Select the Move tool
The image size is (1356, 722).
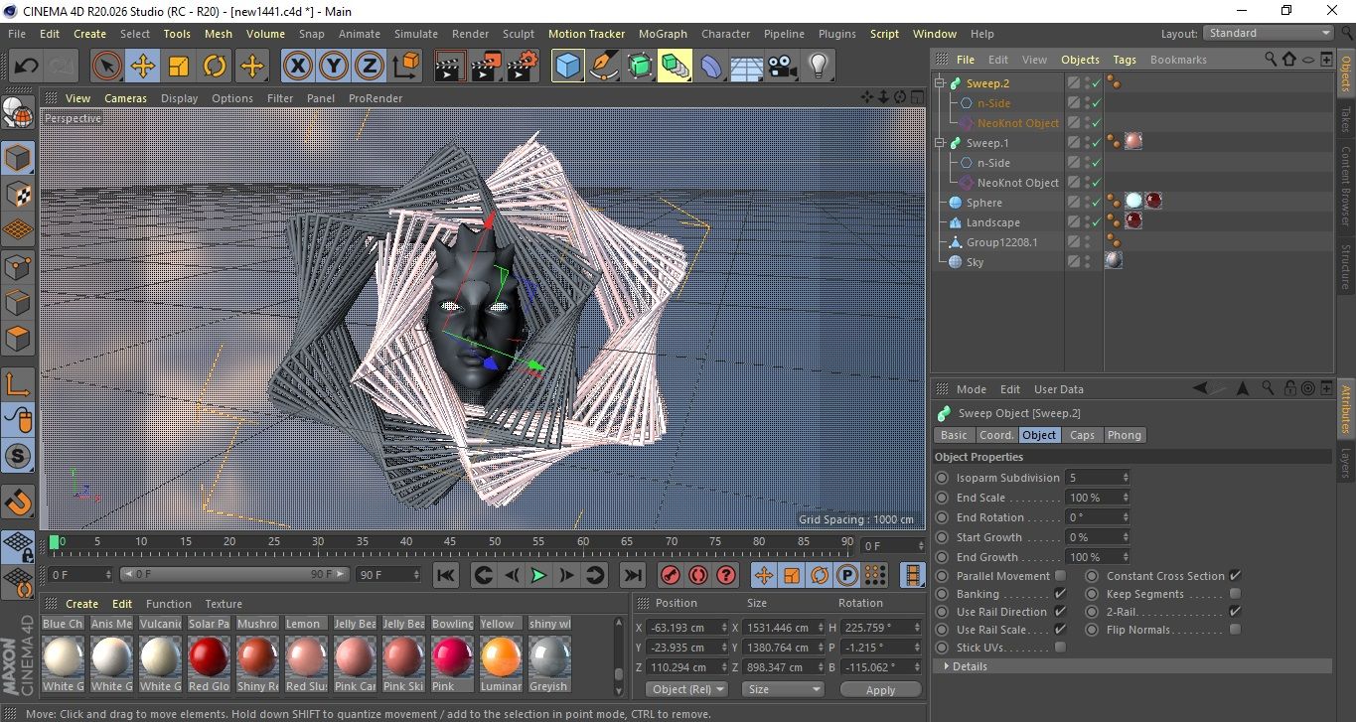[143, 67]
